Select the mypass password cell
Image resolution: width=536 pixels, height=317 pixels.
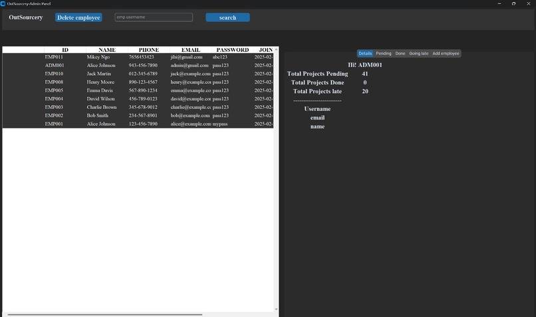click(220, 124)
